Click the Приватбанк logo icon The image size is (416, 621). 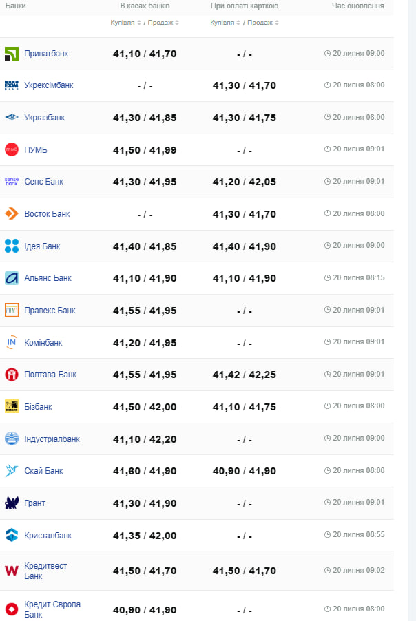pyautogui.click(x=12, y=54)
